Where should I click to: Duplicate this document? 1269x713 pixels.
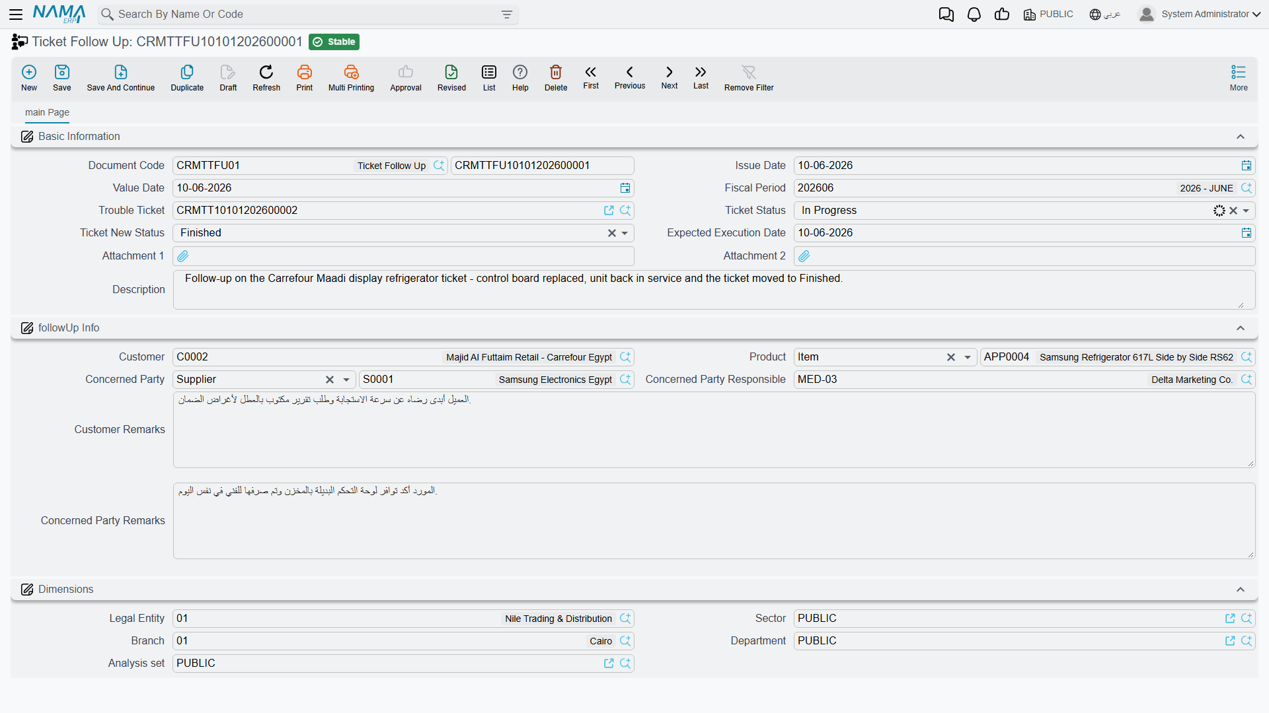pyautogui.click(x=187, y=78)
